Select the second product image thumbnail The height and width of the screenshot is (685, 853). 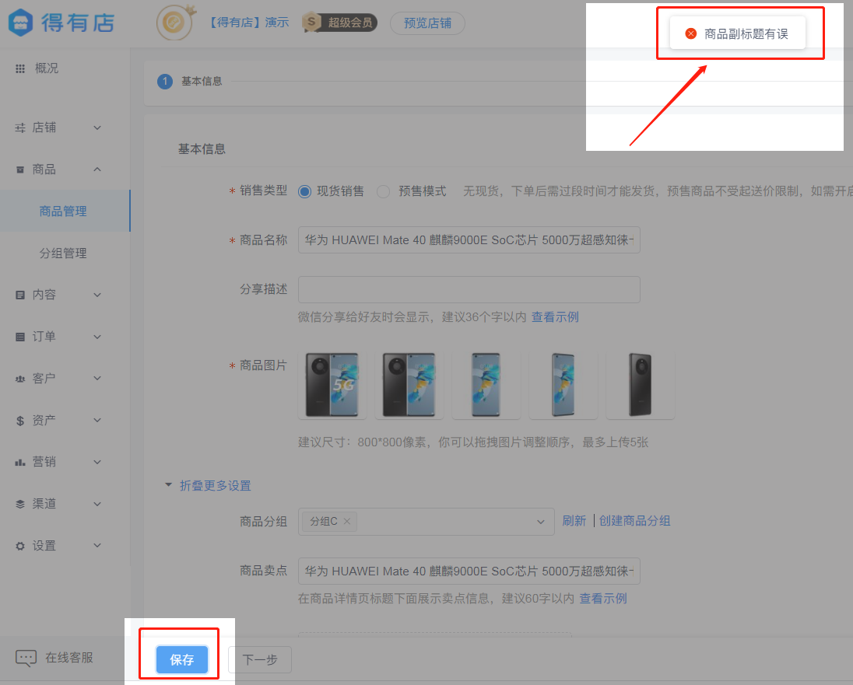point(409,385)
